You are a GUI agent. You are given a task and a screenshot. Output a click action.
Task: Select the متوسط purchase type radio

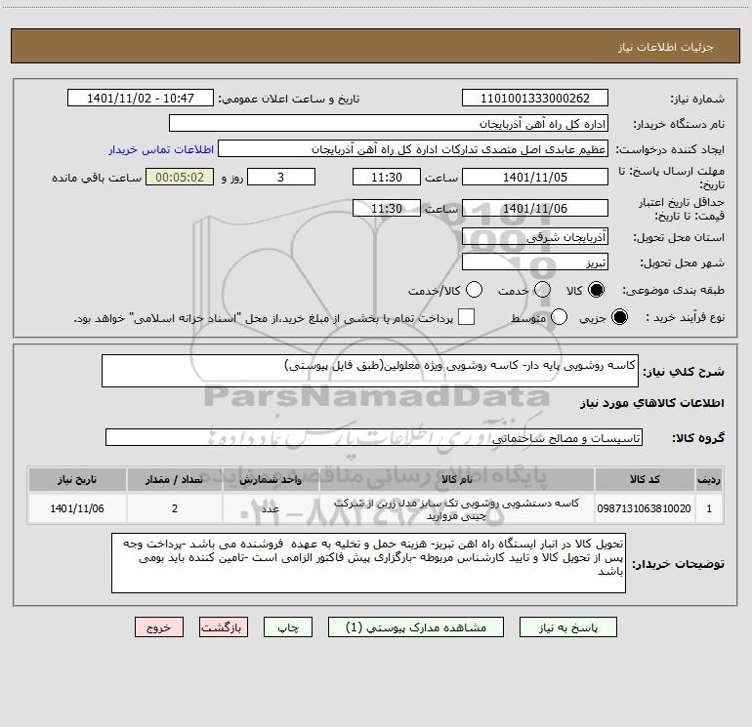click(x=560, y=317)
